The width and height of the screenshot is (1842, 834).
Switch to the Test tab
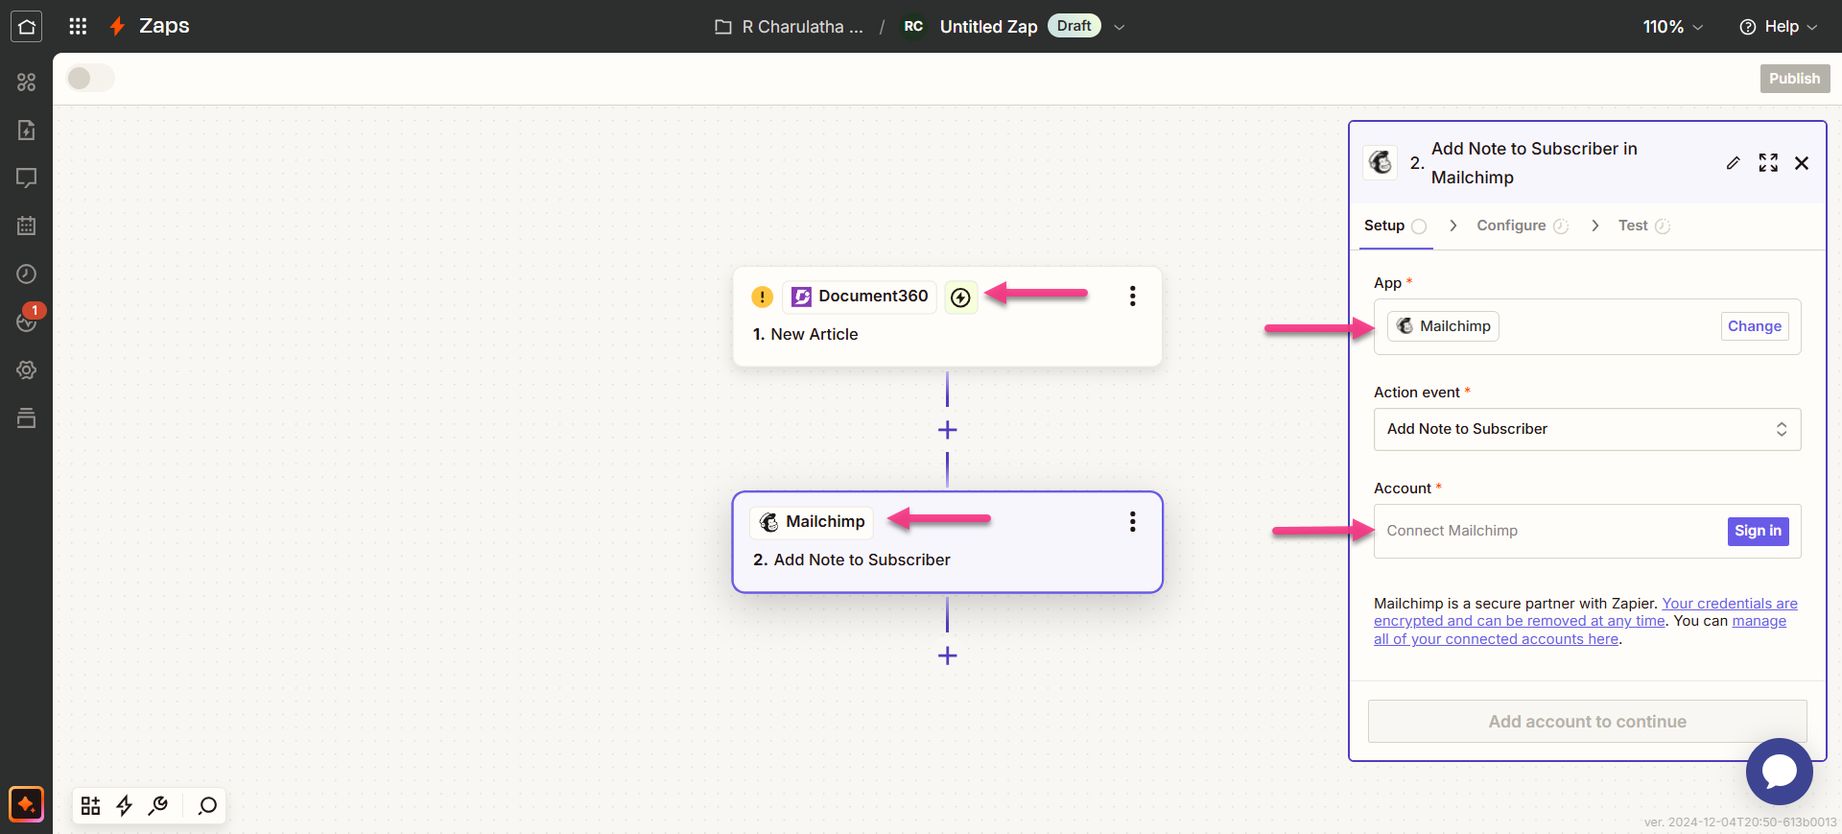click(1643, 226)
